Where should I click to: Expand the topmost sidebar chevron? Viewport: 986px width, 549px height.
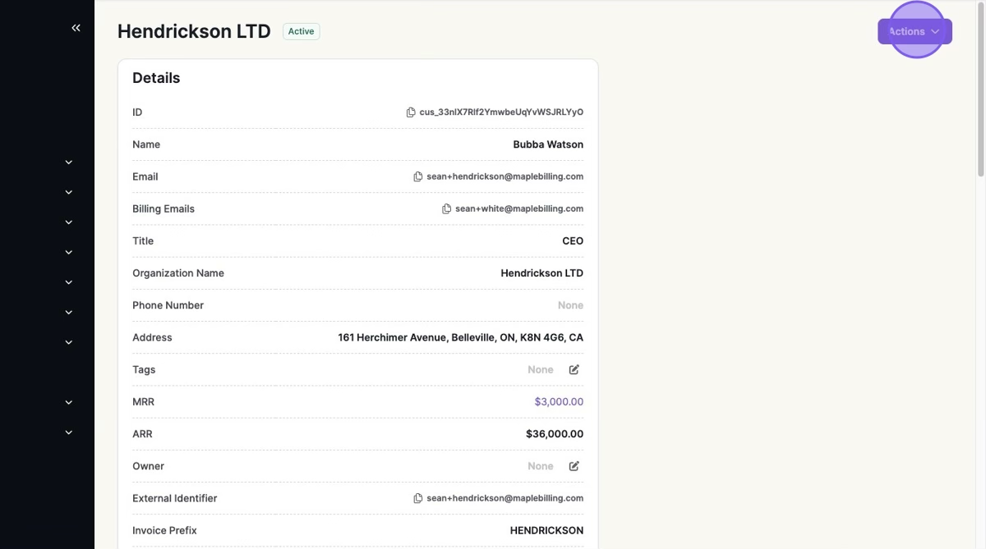pyautogui.click(x=69, y=162)
